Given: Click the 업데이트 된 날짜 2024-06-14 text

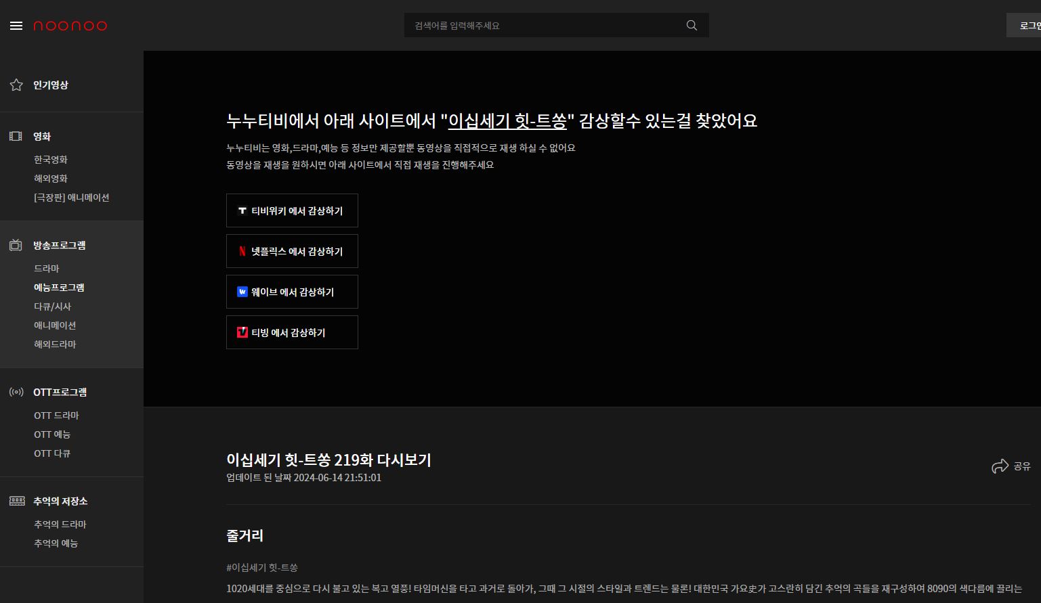Looking at the screenshot, I should point(303,477).
